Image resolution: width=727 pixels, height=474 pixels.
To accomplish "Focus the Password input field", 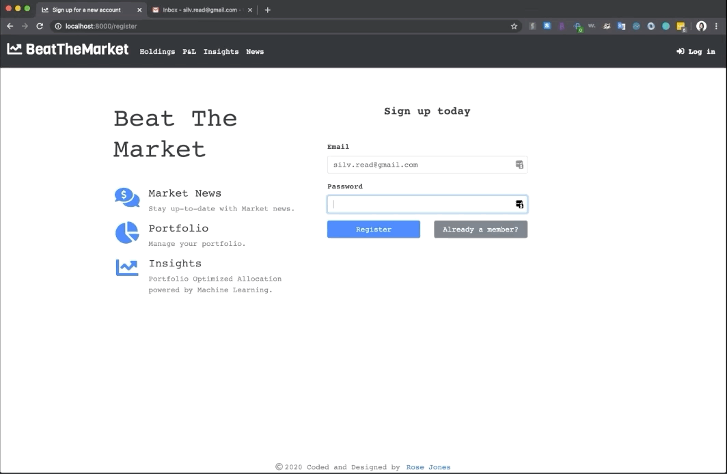I will (x=427, y=204).
